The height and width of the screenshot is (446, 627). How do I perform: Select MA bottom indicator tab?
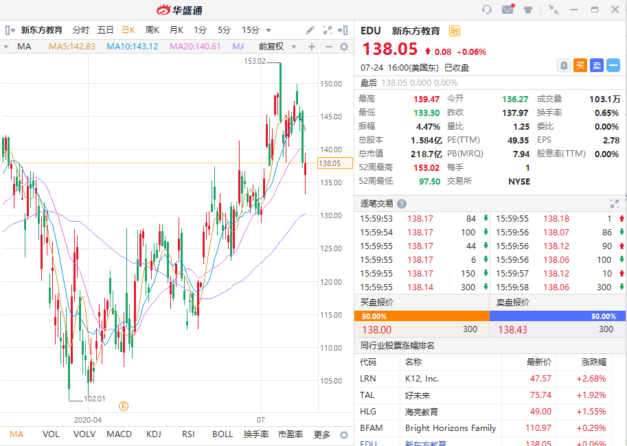pos(16,434)
